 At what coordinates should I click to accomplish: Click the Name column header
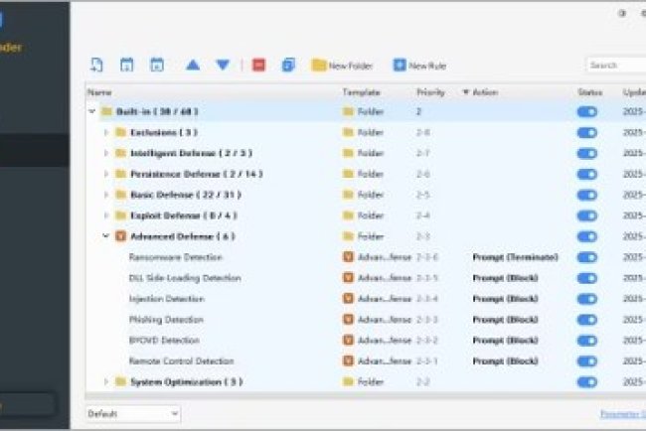click(x=99, y=92)
